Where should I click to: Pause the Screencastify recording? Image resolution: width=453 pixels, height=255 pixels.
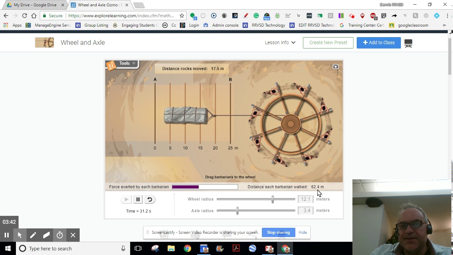click(6, 235)
